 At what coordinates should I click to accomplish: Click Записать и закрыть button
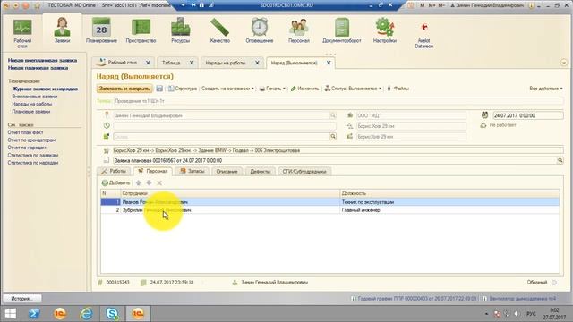pos(124,89)
